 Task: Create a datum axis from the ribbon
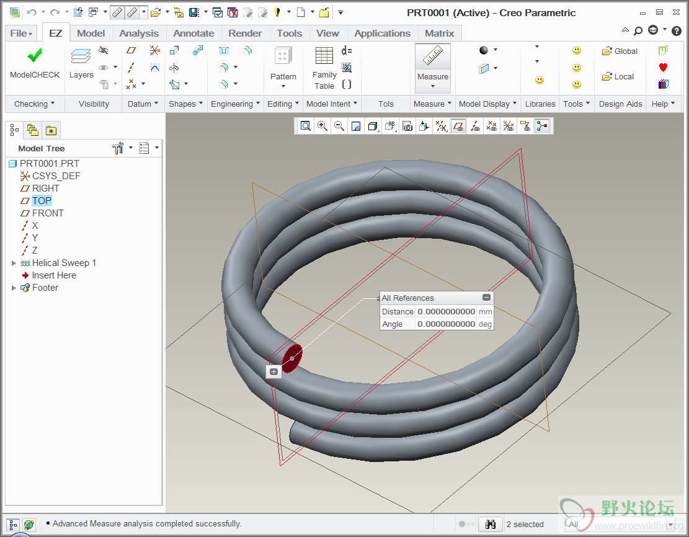(x=131, y=68)
